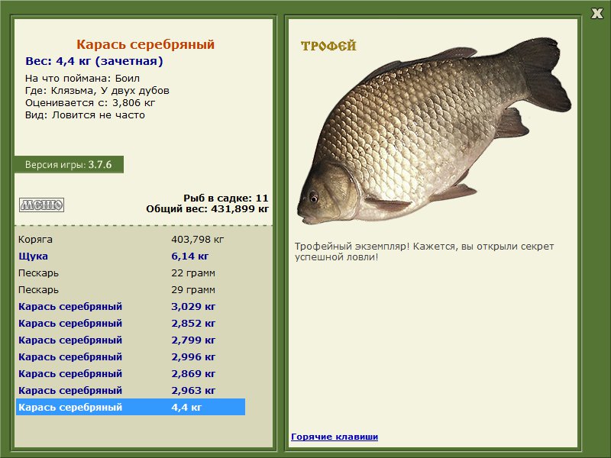
Task: Click the trophy crucian carp image
Action: click(435, 131)
